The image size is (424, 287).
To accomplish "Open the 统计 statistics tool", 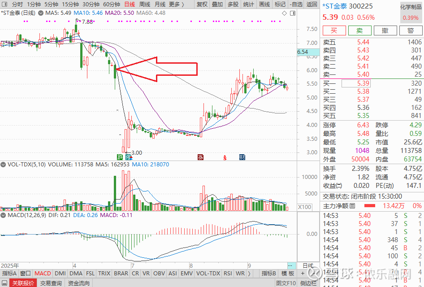I will pyautogui.click(x=248, y=4).
